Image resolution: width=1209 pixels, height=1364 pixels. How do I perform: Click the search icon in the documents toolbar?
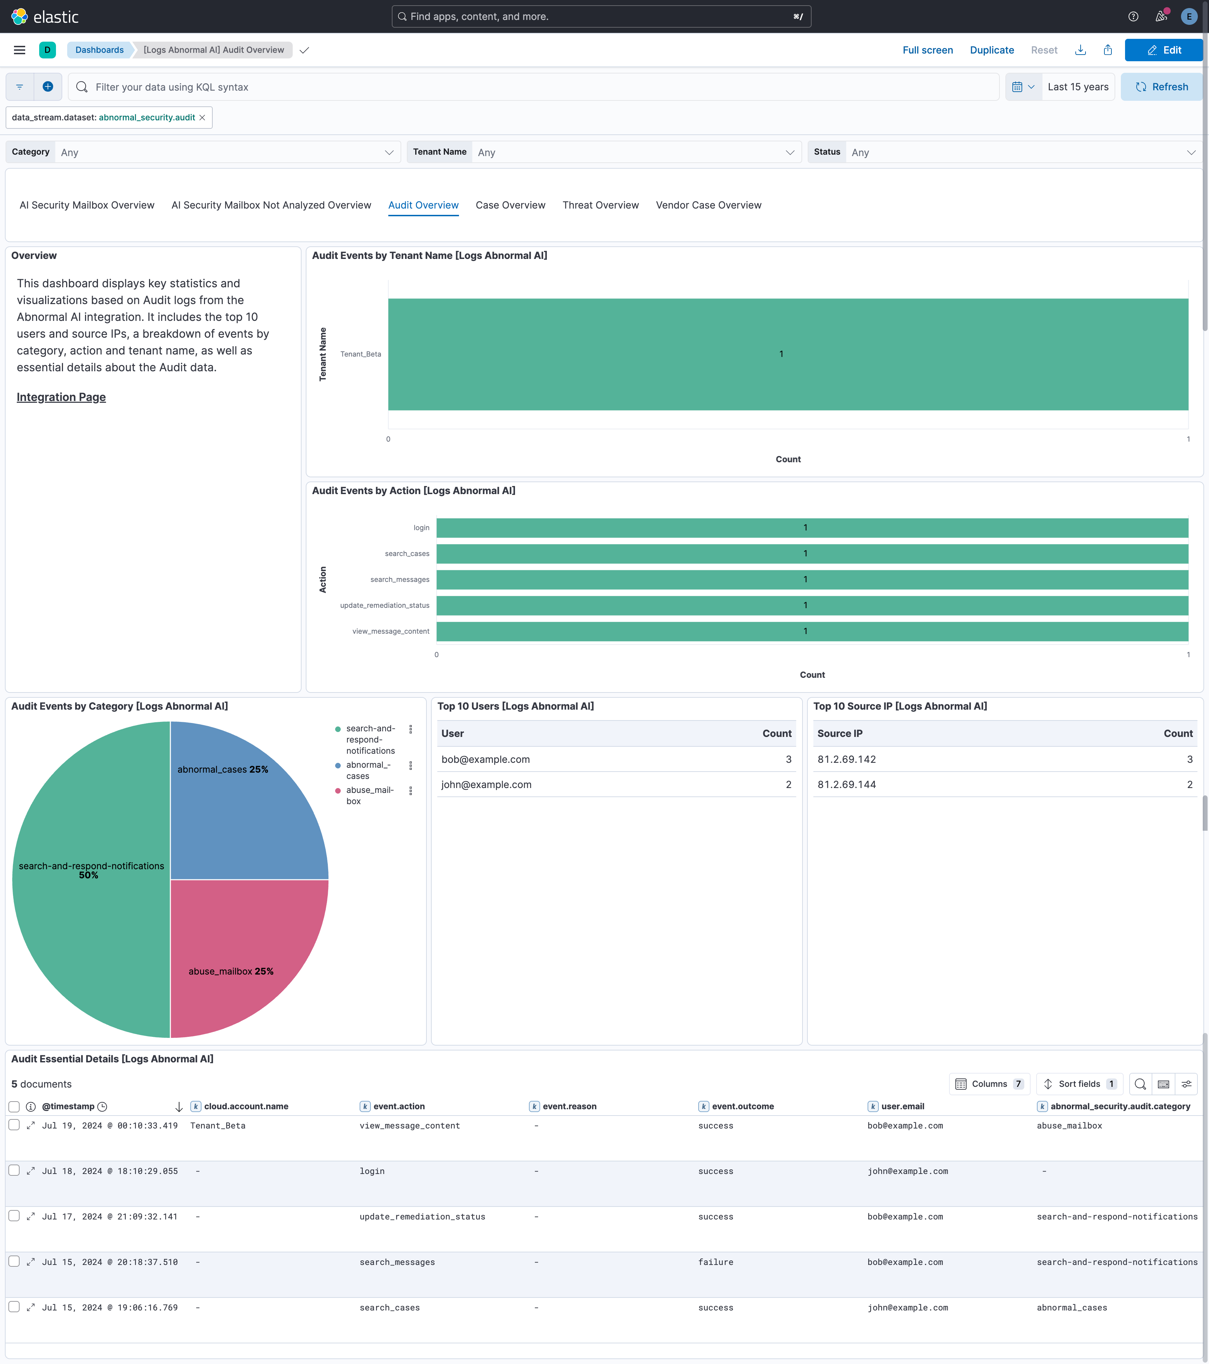(x=1140, y=1084)
